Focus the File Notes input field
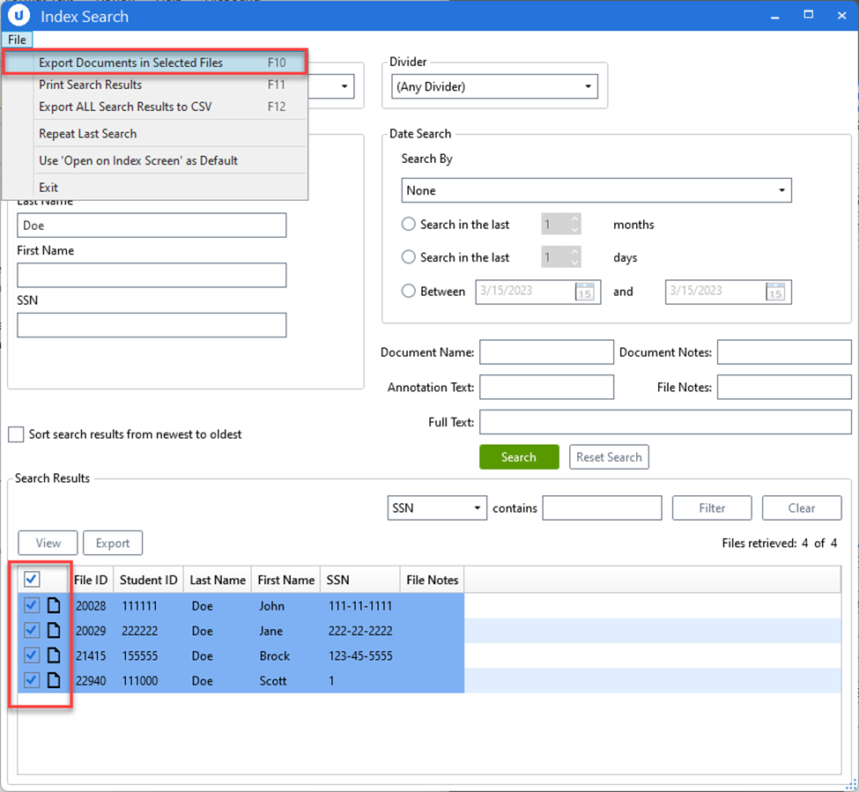 pyautogui.click(x=784, y=388)
